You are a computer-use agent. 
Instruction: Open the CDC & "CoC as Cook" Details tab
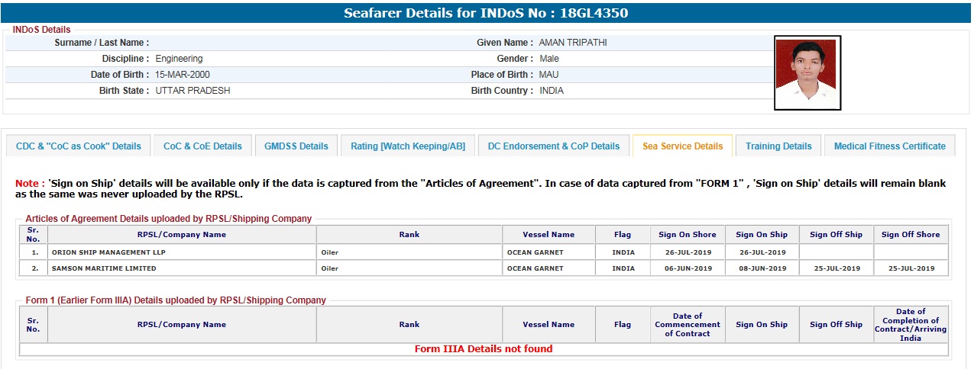(x=79, y=146)
